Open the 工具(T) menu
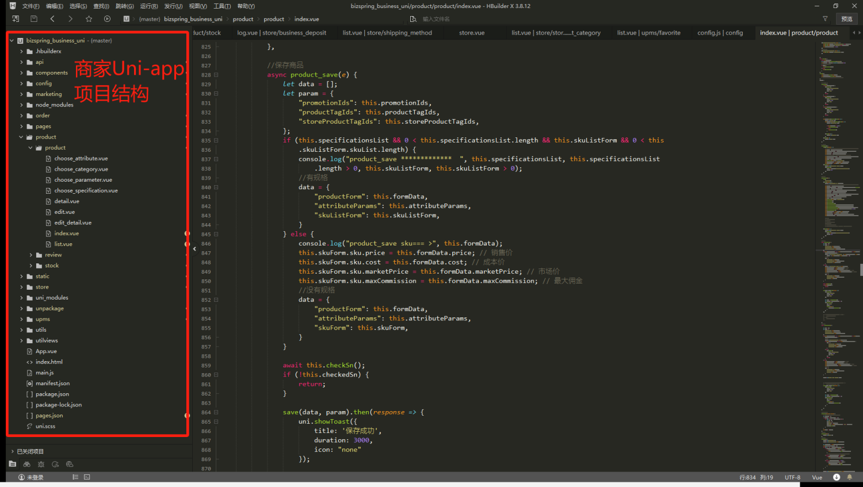The width and height of the screenshot is (863, 487). pos(222,6)
